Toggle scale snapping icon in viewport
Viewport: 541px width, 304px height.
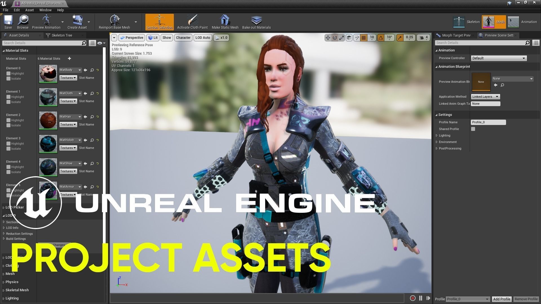[x=400, y=38]
